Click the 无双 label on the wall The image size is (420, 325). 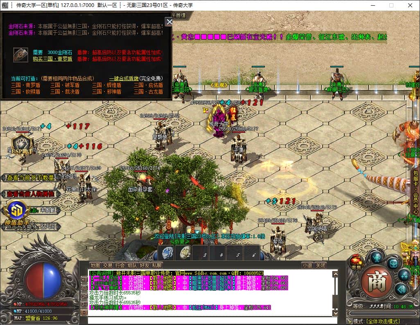coord(219,85)
